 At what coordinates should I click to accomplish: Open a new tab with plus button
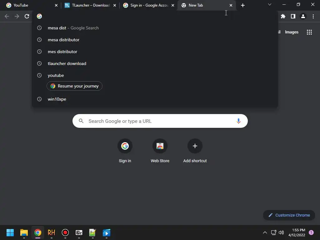pos(242,5)
